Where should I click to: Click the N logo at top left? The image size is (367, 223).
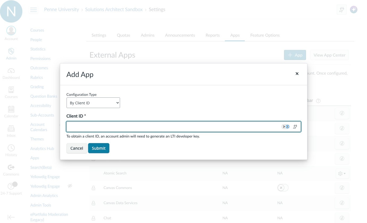pos(11,11)
